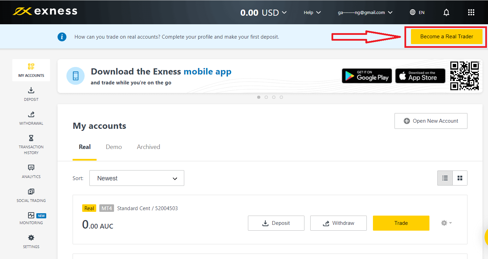Switch to list view layout
488x259 pixels.
[x=445, y=178]
